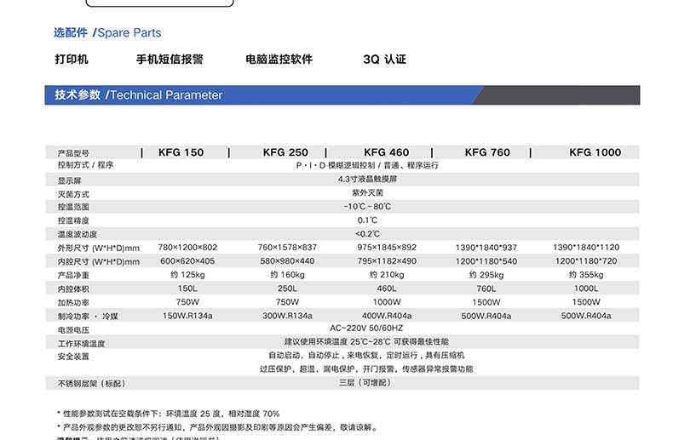The image size is (673, 440).
Task: Select the KFG 250 column header
Action: [285, 152]
